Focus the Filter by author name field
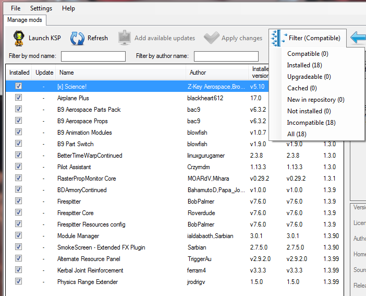The height and width of the screenshot is (296, 366). click(226, 56)
